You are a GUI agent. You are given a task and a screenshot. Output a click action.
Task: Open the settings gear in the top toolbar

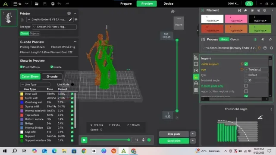(x=53, y=4)
